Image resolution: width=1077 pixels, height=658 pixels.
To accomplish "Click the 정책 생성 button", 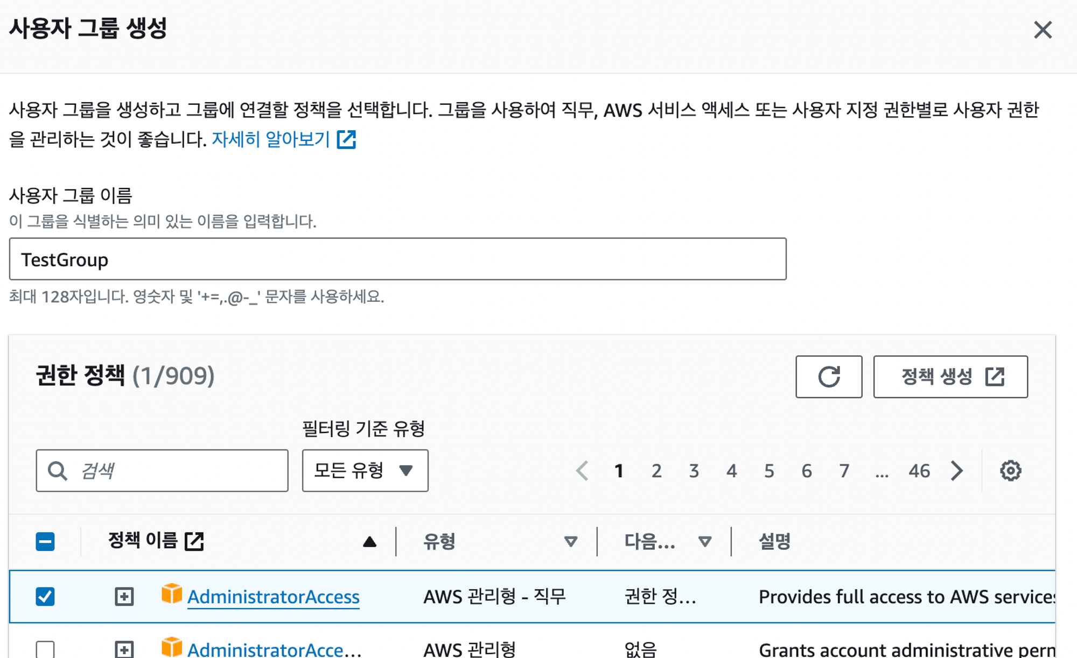I will click(950, 377).
